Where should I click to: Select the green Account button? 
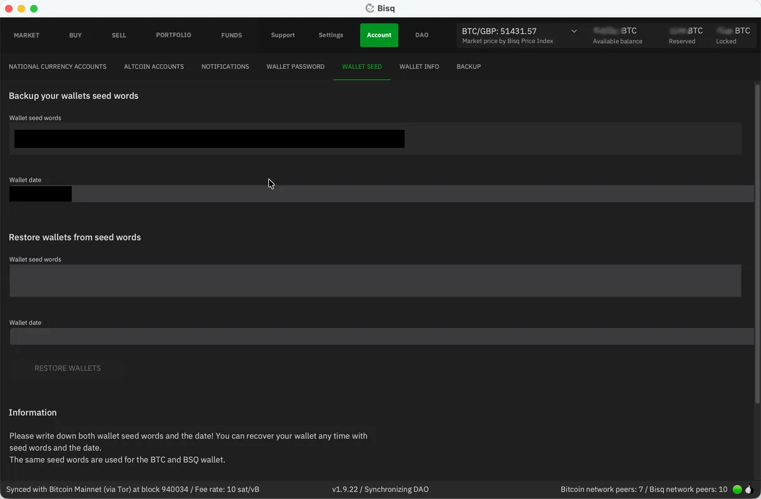(x=379, y=35)
